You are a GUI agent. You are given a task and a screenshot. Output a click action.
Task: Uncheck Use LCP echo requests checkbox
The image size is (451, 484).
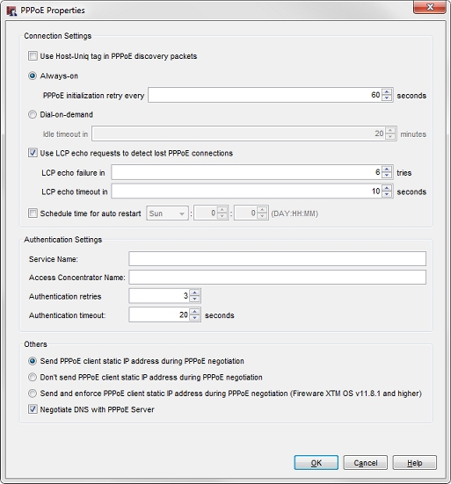[33, 153]
